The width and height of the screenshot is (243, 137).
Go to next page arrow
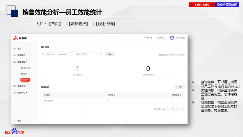(182, 109)
